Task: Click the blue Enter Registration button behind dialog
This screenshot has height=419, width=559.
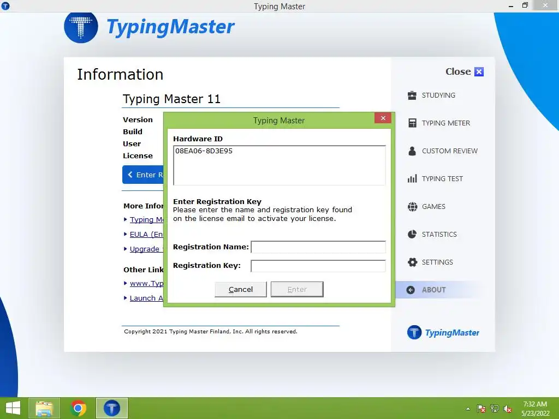Action: point(143,175)
